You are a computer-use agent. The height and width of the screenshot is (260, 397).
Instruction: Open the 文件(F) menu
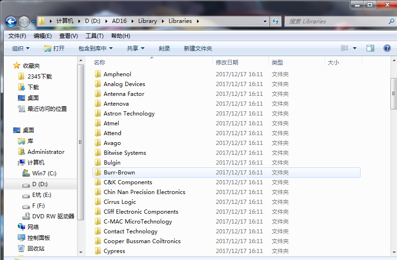(17, 36)
